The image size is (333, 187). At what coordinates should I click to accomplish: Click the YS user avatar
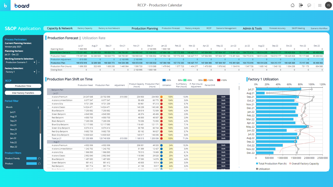328,5
